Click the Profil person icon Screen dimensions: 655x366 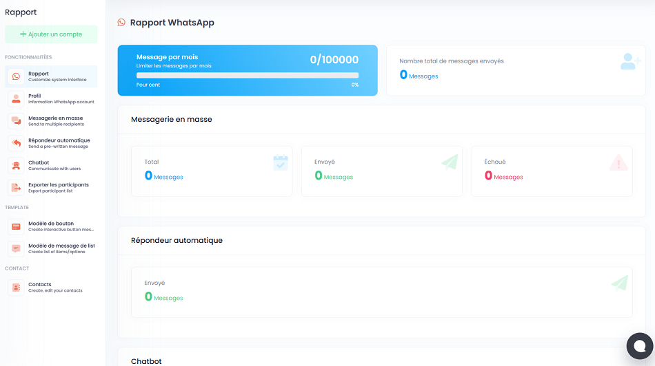click(16, 99)
